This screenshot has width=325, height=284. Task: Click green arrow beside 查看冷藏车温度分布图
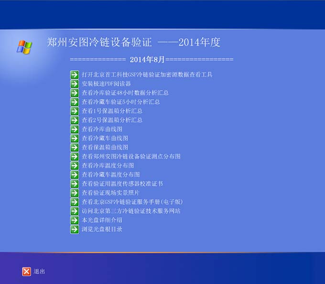75,175
